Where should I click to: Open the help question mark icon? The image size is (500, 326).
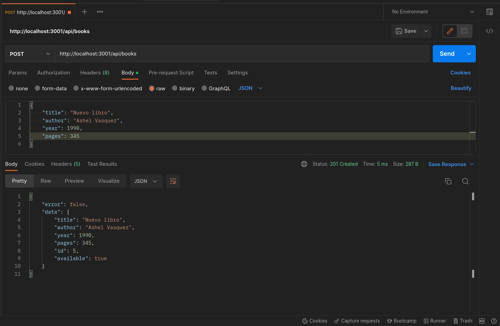[x=494, y=321]
